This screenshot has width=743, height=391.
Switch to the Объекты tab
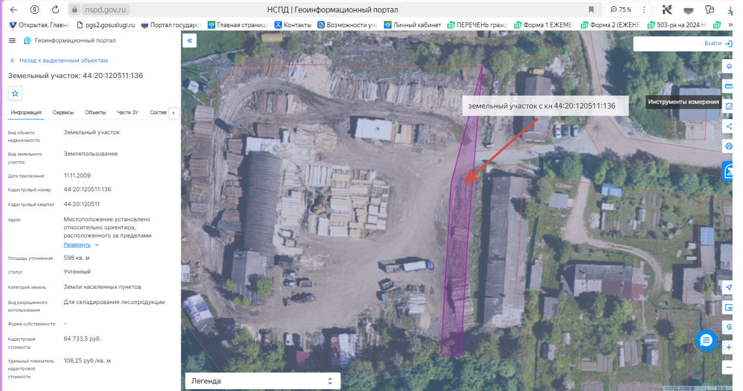95,113
